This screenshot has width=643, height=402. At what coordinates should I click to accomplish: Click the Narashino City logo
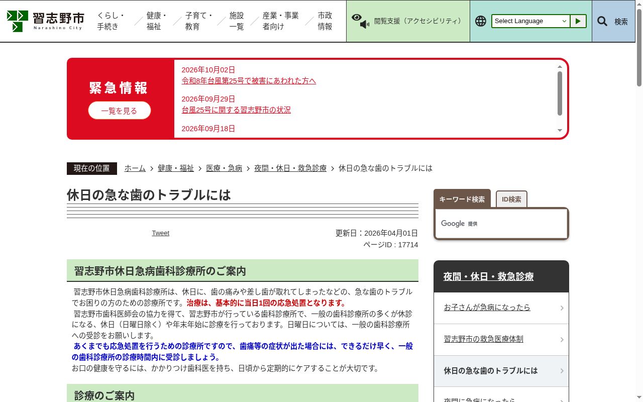tap(45, 21)
